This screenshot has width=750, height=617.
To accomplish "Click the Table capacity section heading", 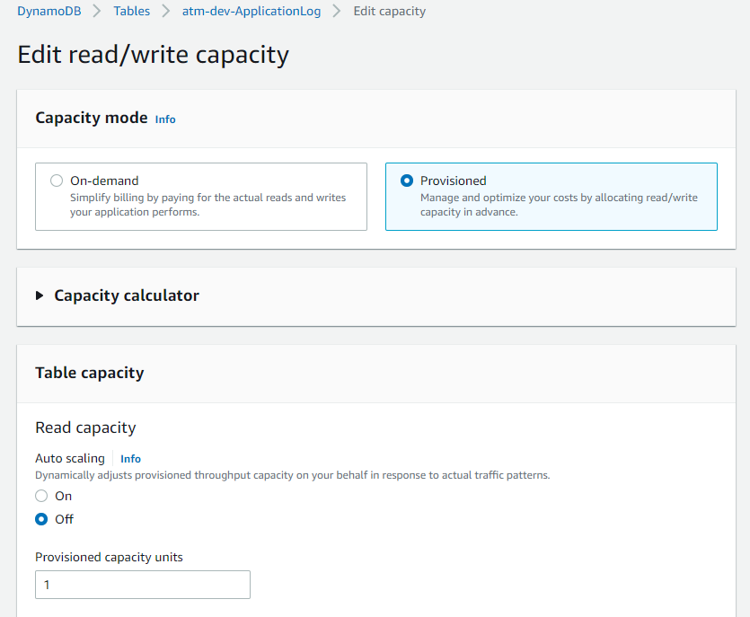I will pos(89,373).
